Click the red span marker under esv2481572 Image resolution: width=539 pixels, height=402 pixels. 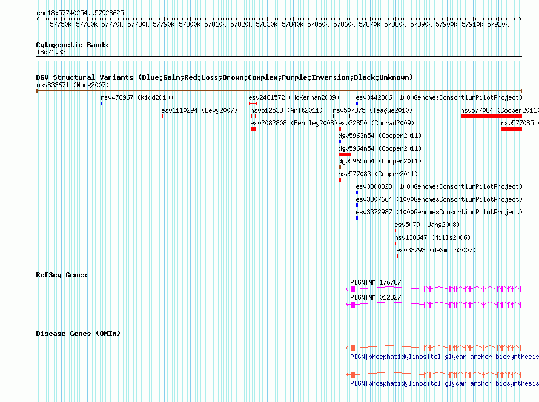(x=253, y=104)
